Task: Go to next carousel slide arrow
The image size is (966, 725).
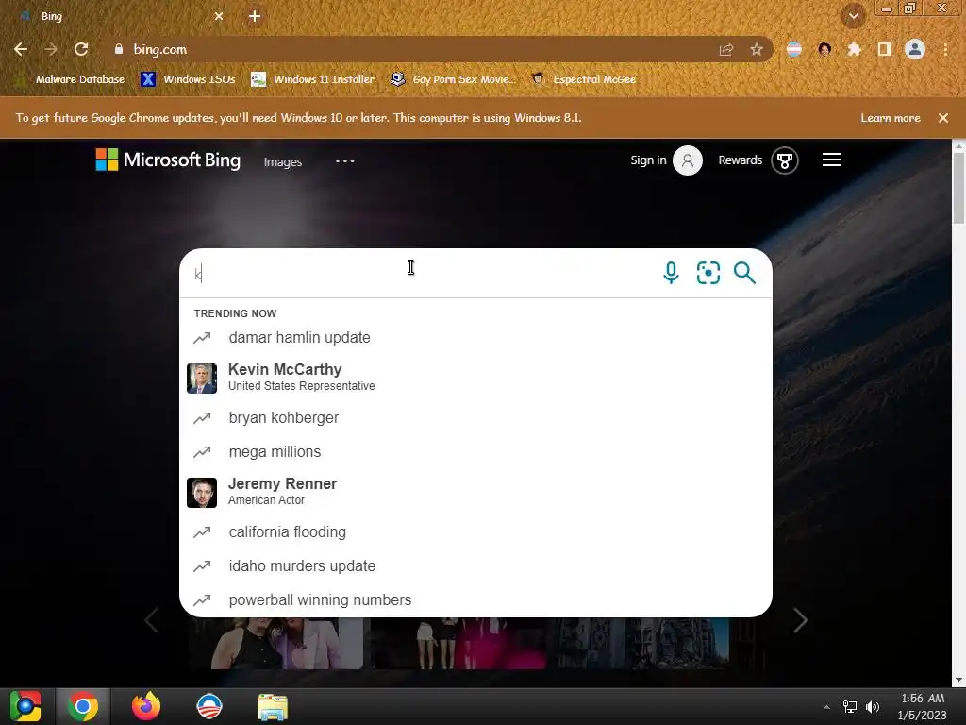Action: (x=800, y=620)
